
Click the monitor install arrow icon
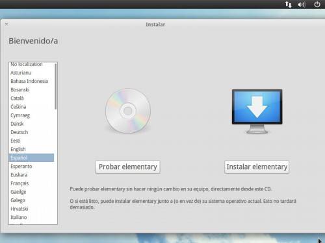click(257, 111)
